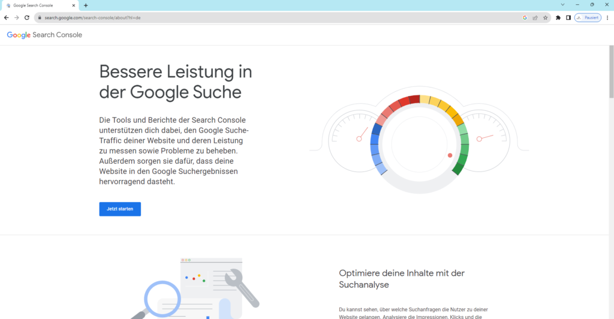
Task: Select the Google Search Console tab
Action: coord(40,5)
